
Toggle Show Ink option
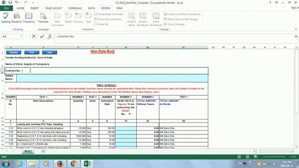101,24
